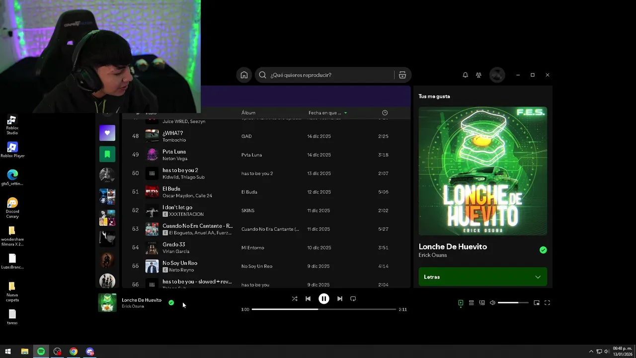Show hidden system tray icons chevron

click(x=591, y=352)
